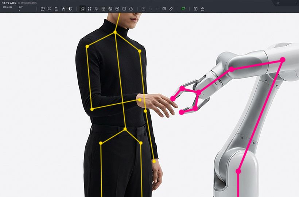Select the rounded-square bounding box tool

click(124, 9)
